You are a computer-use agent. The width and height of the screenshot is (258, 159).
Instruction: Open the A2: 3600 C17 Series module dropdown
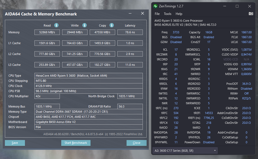point(185,150)
